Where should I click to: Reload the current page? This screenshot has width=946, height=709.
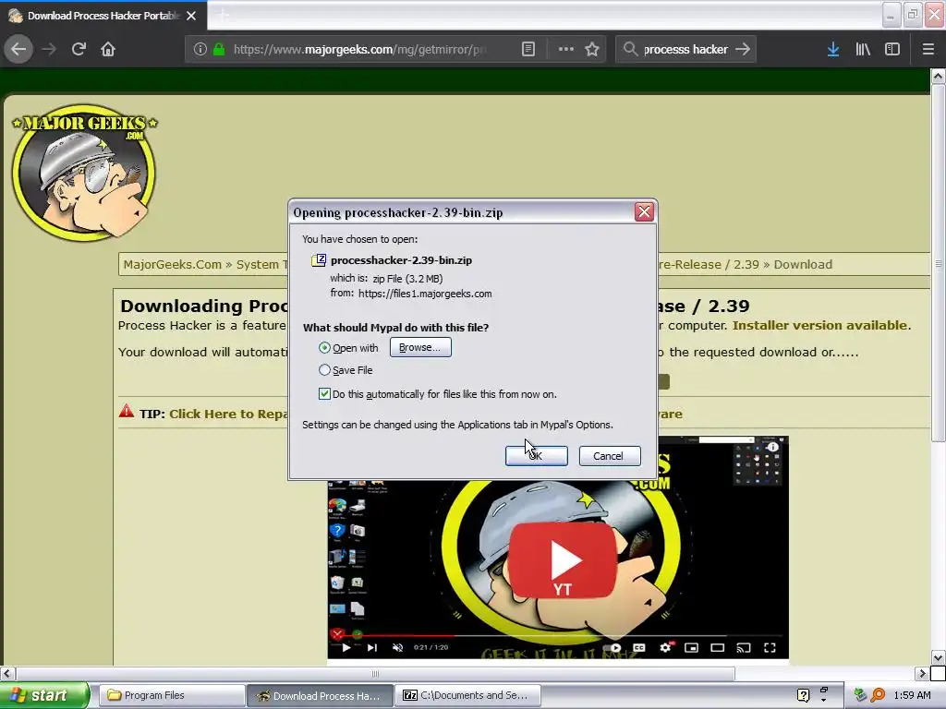79,49
